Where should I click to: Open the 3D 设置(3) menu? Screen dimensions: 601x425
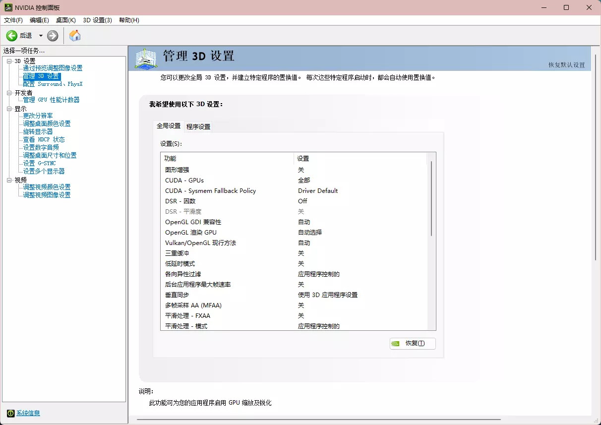tap(97, 20)
